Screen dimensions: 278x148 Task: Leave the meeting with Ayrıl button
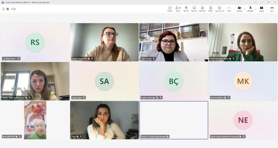(x=272, y=9)
